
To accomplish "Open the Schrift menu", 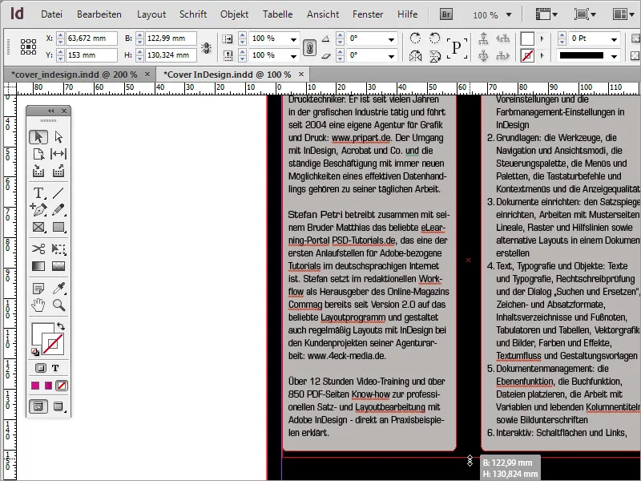I will (193, 14).
